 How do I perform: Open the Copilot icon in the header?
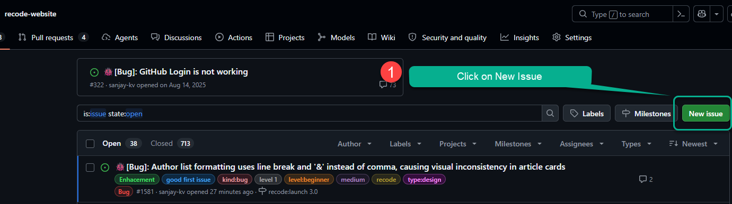click(x=702, y=14)
